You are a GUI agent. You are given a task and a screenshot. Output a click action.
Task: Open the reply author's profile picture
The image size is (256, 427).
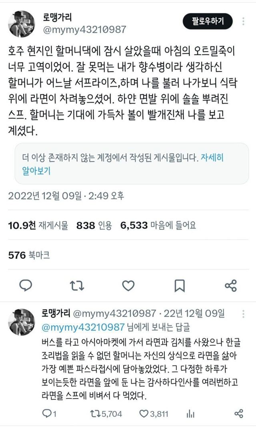click(x=21, y=322)
